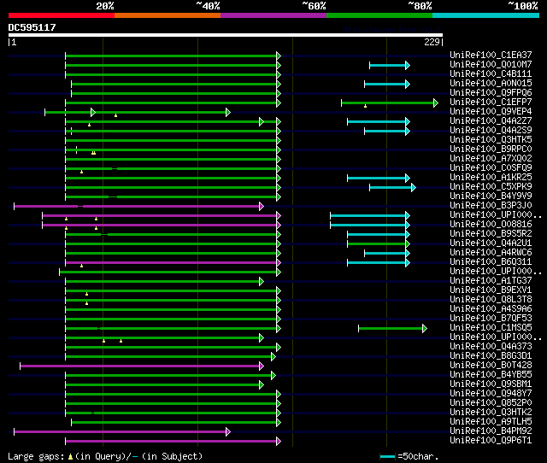Image resolution: width=547 pixels, height=463 pixels.
Task: Click the cyan ~100% legend segment
Action: [x=486, y=15]
